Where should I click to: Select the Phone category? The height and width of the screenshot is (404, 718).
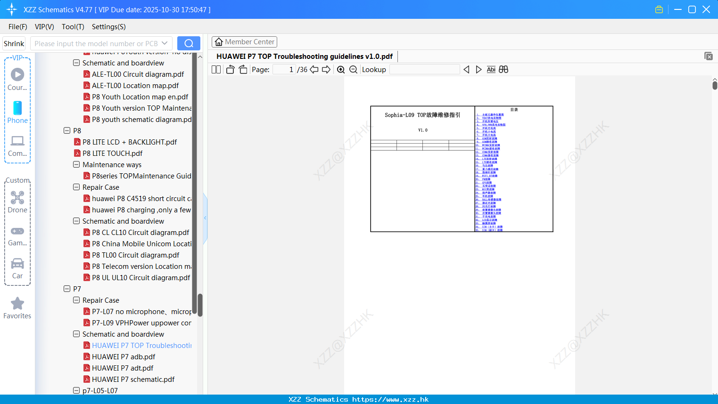click(17, 113)
